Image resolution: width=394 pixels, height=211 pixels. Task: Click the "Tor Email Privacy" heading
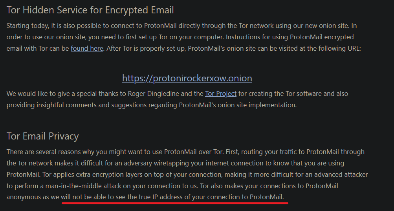(x=42, y=136)
